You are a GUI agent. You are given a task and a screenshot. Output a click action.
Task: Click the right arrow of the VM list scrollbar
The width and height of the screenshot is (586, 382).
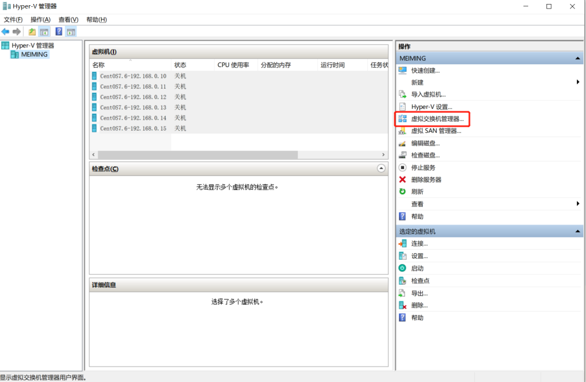coord(383,155)
